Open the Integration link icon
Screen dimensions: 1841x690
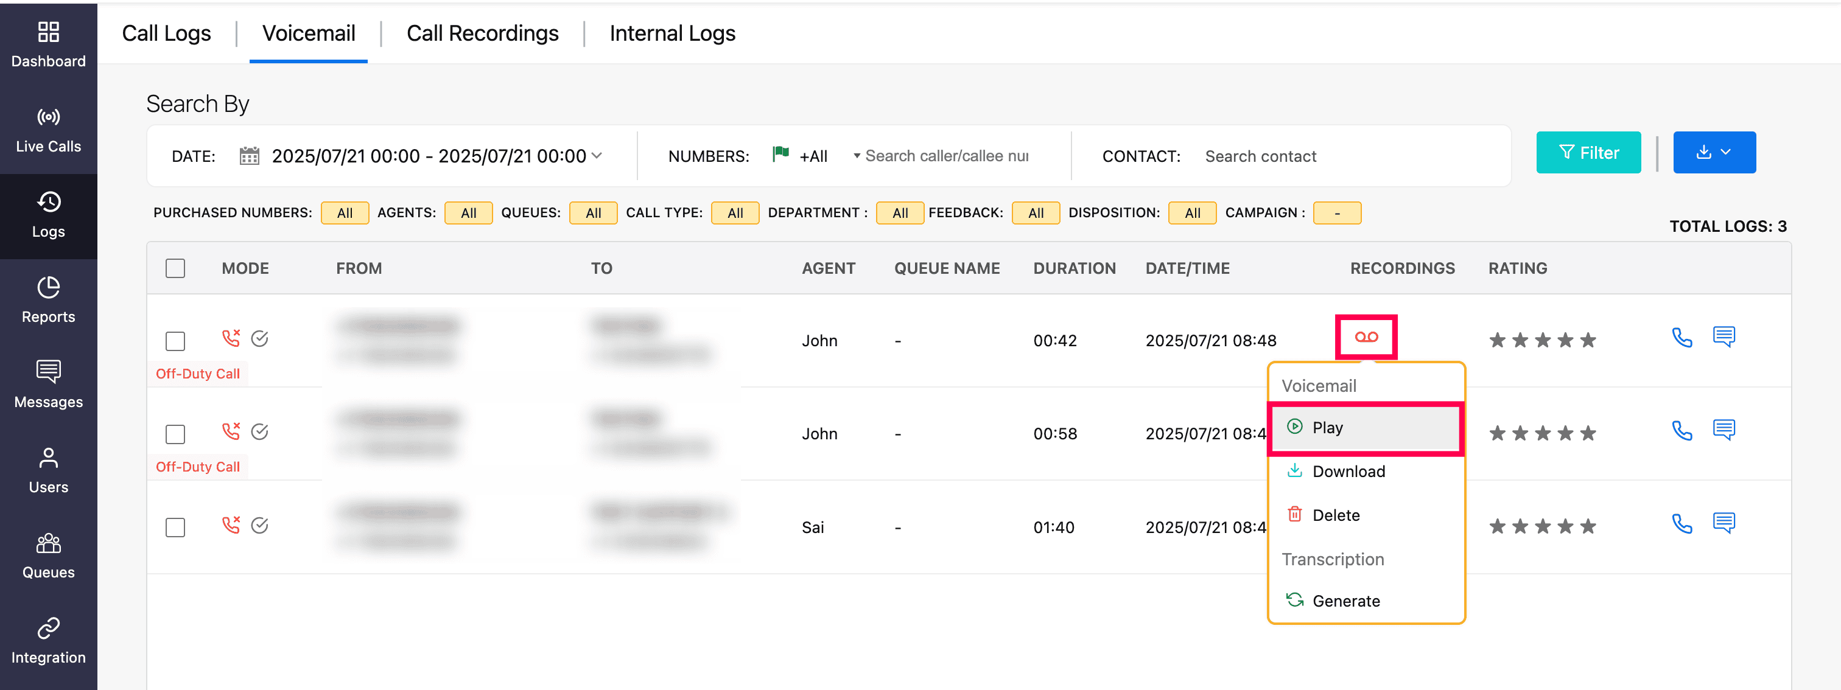tap(48, 628)
